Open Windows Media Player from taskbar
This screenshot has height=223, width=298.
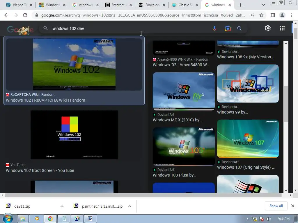click(x=37, y=219)
